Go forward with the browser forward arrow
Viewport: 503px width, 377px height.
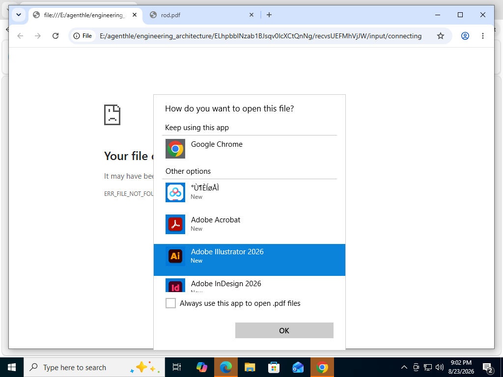(38, 36)
